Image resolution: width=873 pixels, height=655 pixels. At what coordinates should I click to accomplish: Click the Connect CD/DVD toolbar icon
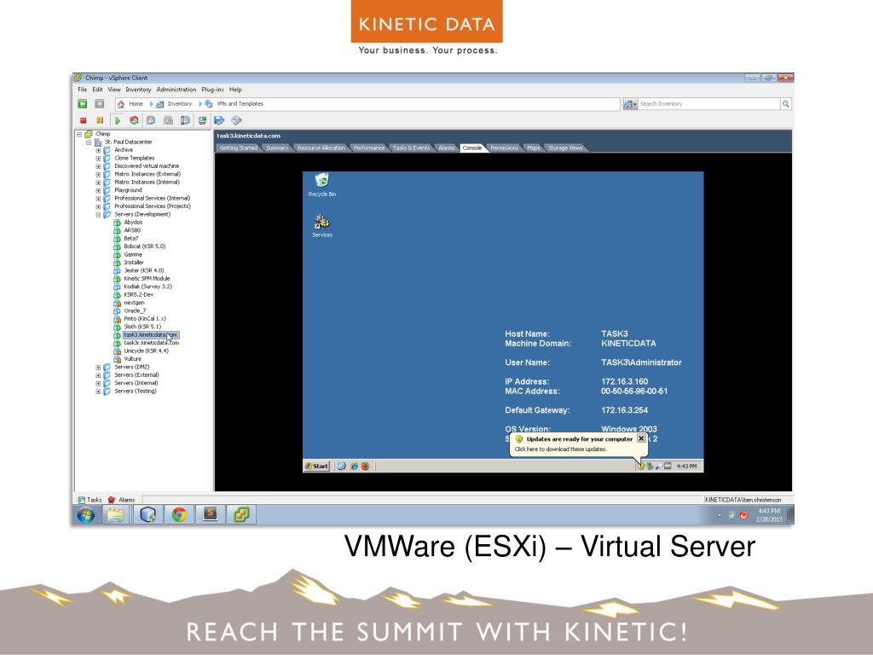click(237, 120)
